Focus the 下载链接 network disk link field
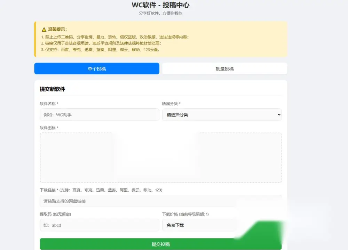348x250 pixels. pyautogui.click(x=161, y=201)
